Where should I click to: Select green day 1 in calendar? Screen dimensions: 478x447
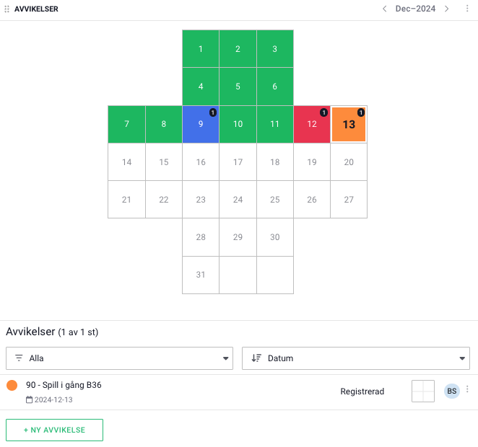tap(201, 49)
